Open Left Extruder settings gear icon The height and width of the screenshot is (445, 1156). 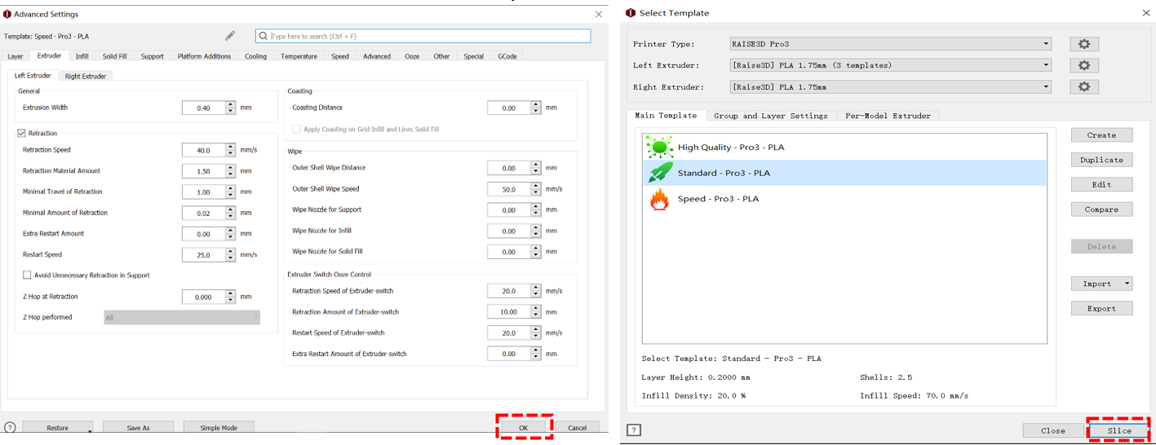tap(1083, 65)
